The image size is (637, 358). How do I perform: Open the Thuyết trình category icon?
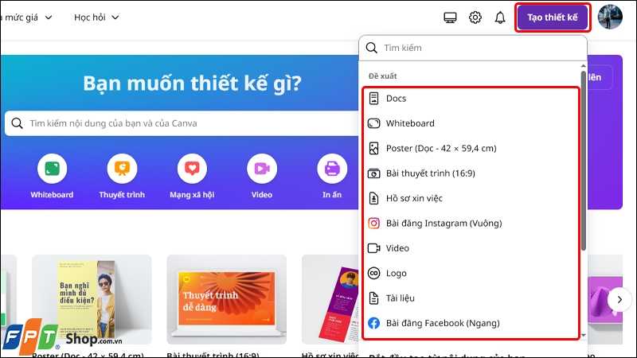[x=122, y=169]
